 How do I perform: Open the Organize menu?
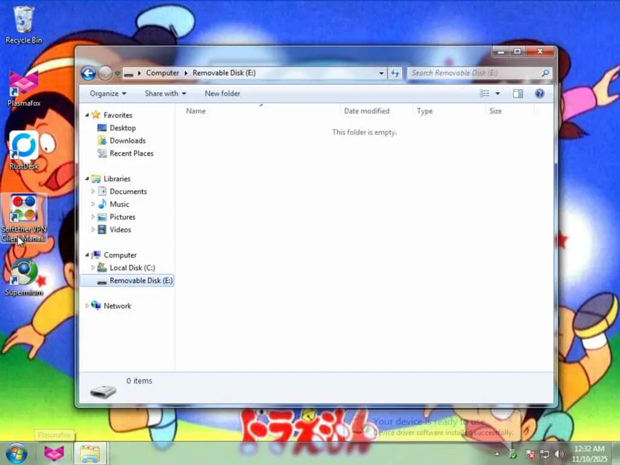pyautogui.click(x=108, y=94)
